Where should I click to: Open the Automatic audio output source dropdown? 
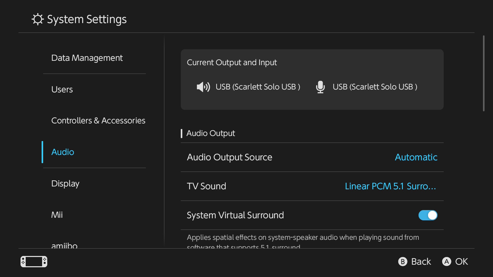pyautogui.click(x=416, y=157)
